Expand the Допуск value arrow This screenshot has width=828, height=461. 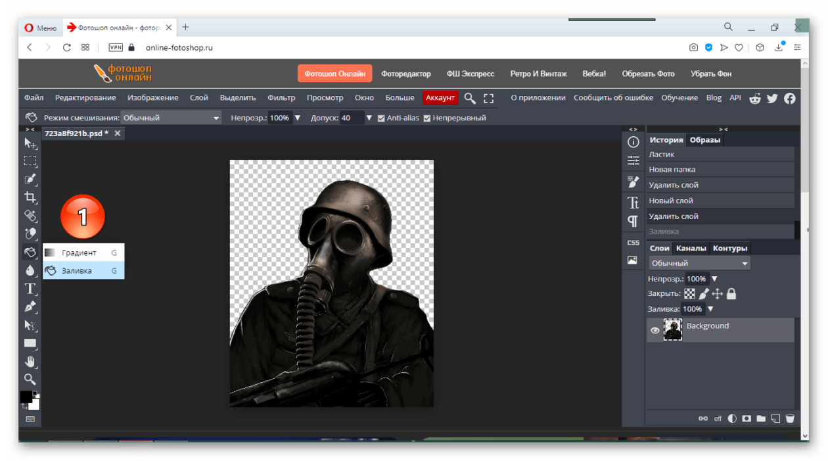pos(369,118)
